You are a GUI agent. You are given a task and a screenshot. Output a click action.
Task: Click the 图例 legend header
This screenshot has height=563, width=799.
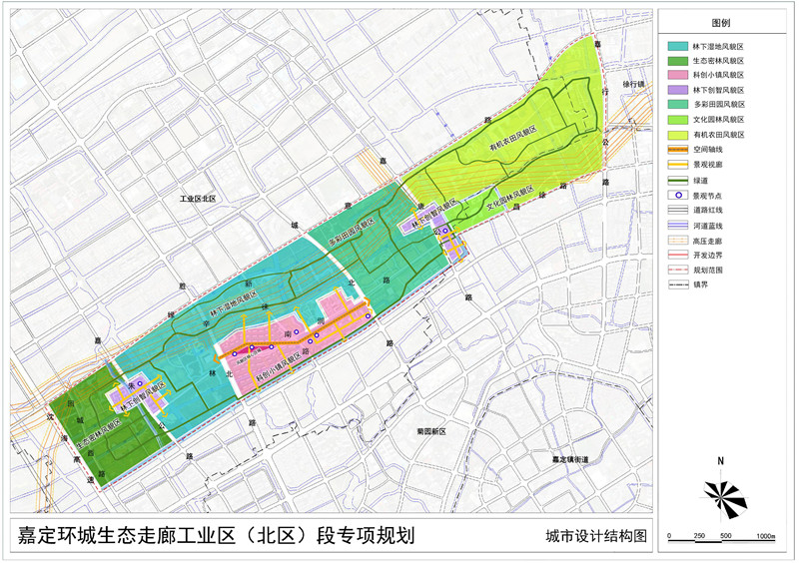pyautogui.click(x=721, y=23)
